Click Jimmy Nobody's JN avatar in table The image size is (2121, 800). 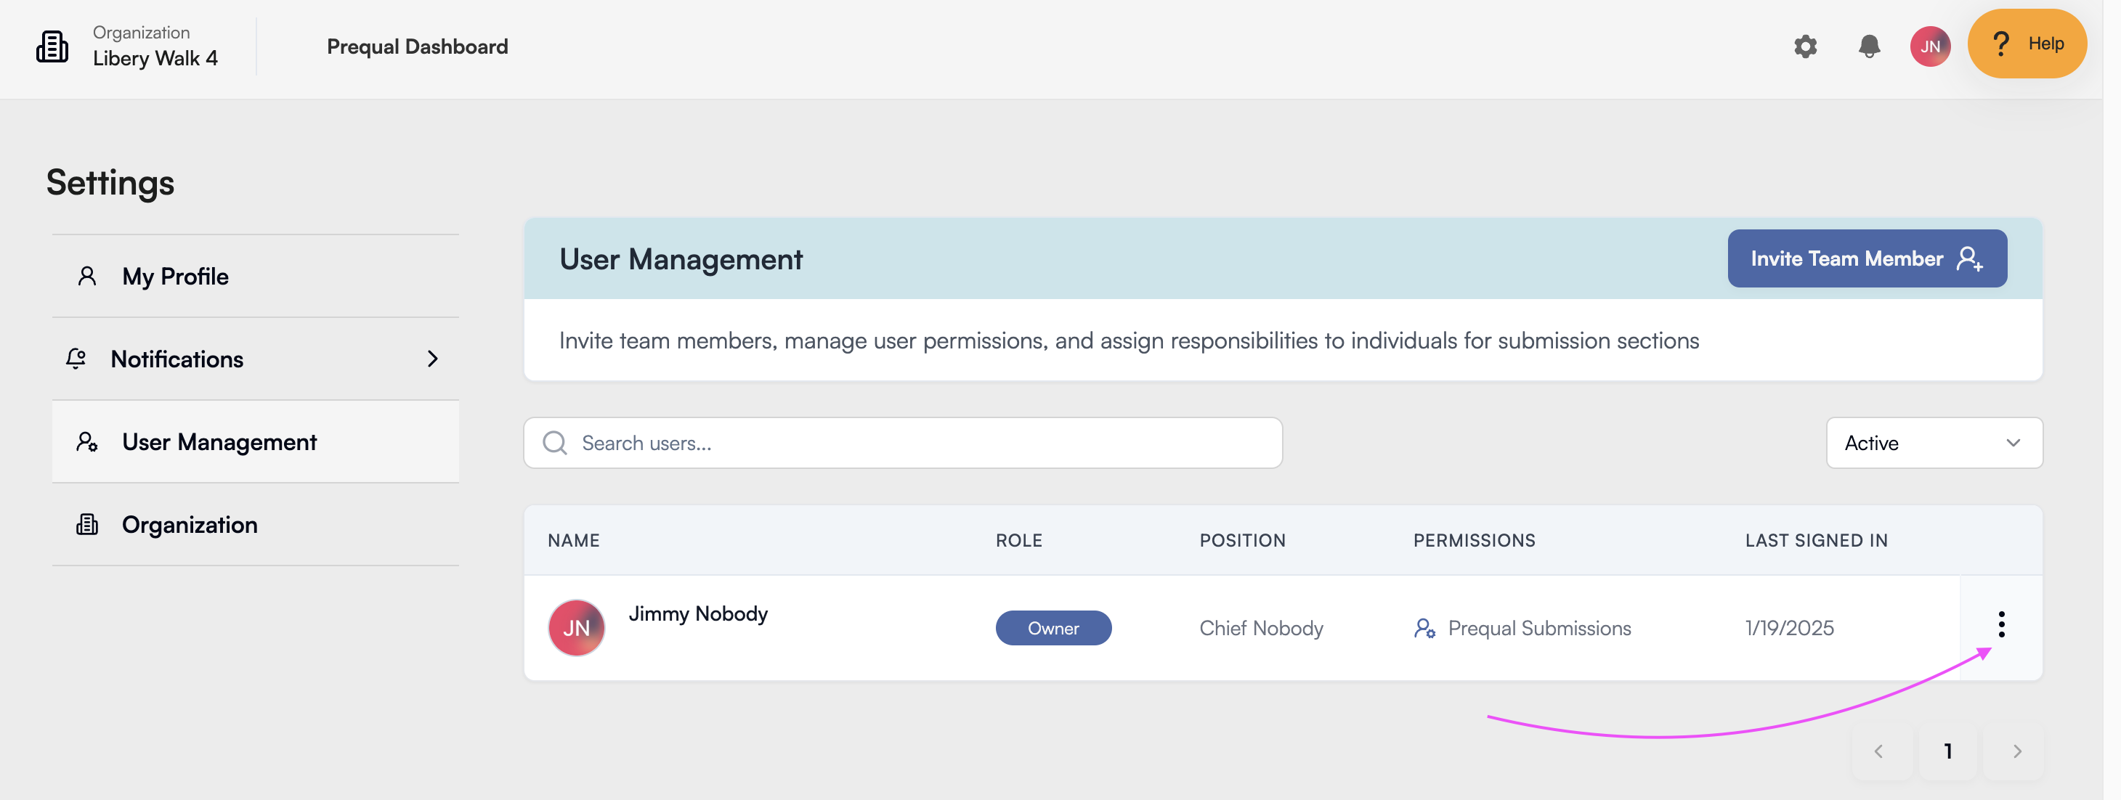tap(576, 628)
